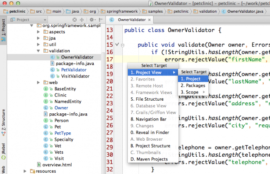Screen dimensions: 270x174
Task: Toggle the override marker on line 15 gutter
Action: click(117, 45)
